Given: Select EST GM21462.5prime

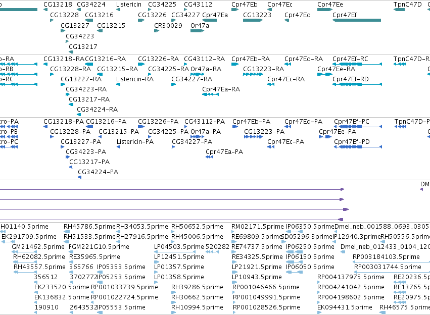Looking at the screenshot, I should tap(38, 247).
